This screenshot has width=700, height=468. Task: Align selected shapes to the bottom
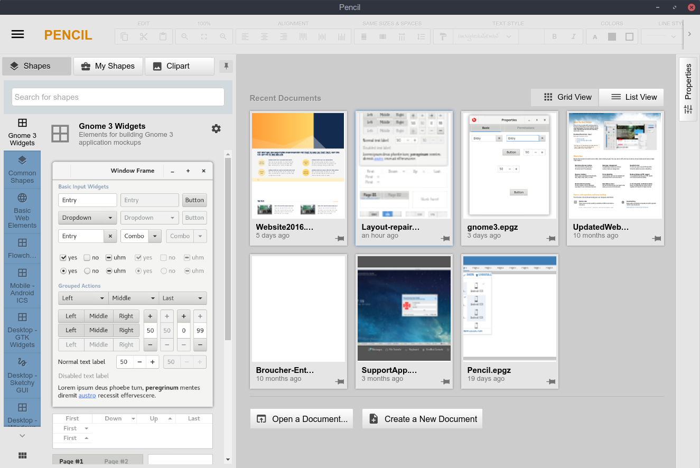pyautogui.click(x=342, y=36)
